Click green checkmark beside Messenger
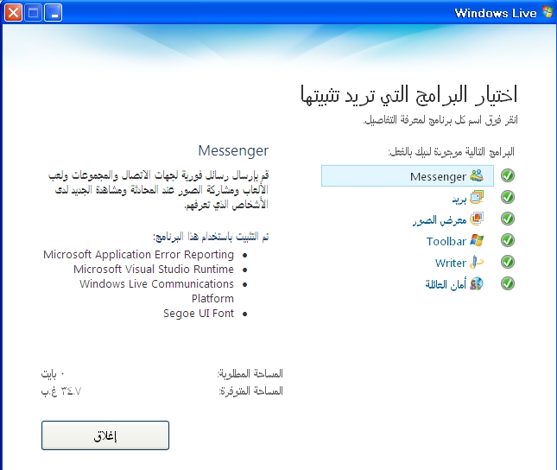 pos(508,175)
